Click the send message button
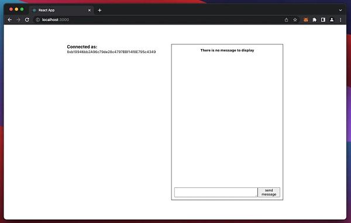Image resolution: width=351 pixels, height=223 pixels. (269, 192)
